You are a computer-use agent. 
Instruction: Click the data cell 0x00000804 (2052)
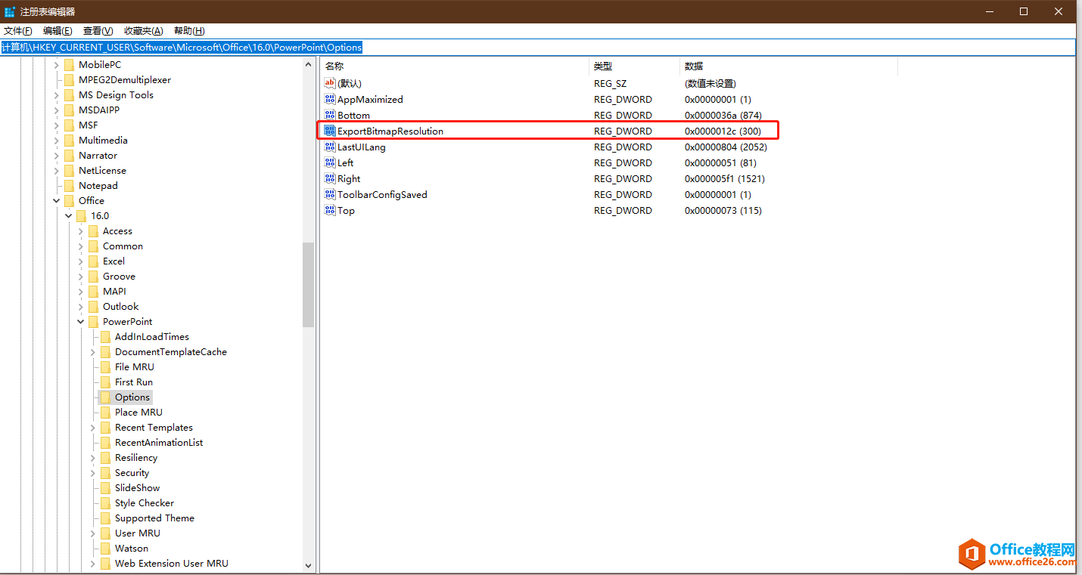[x=724, y=147]
